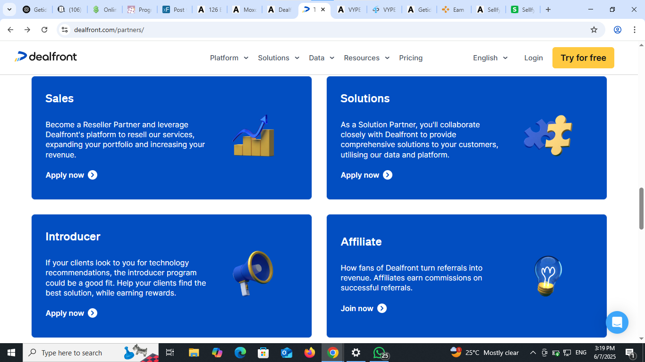The width and height of the screenshot is (645, 362).
Task: Open Task View on the taskbar
Action: pyautogui.click(x=170, y=353)
